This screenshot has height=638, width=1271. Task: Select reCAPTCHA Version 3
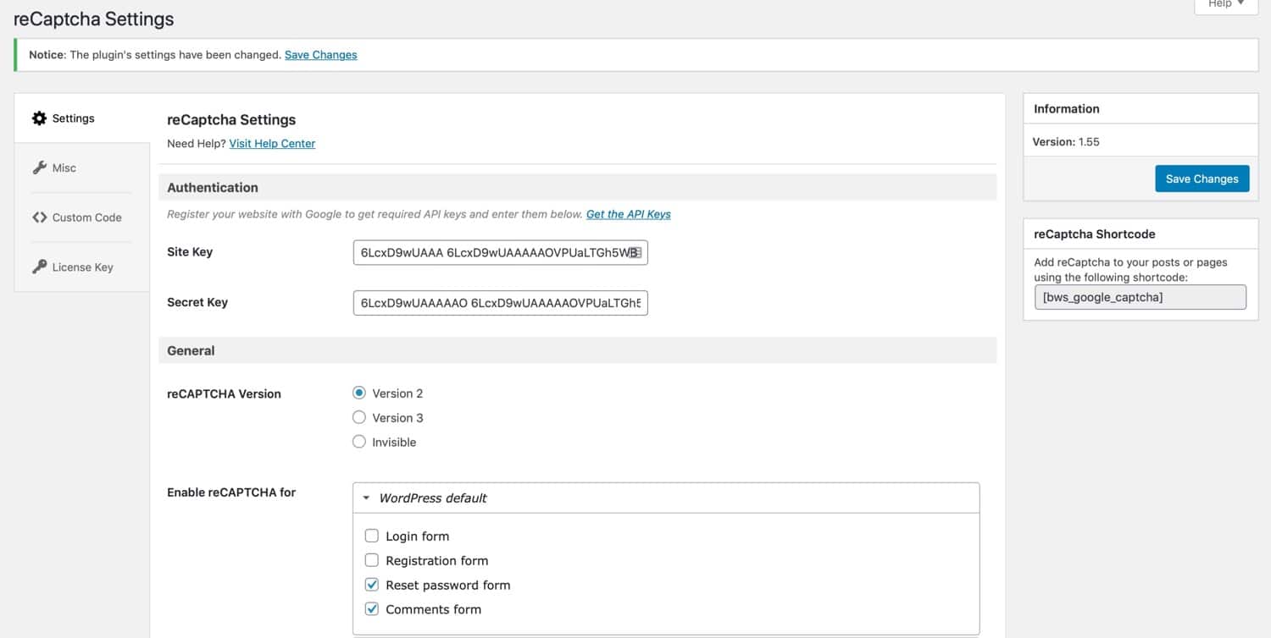tap(358, 416)
